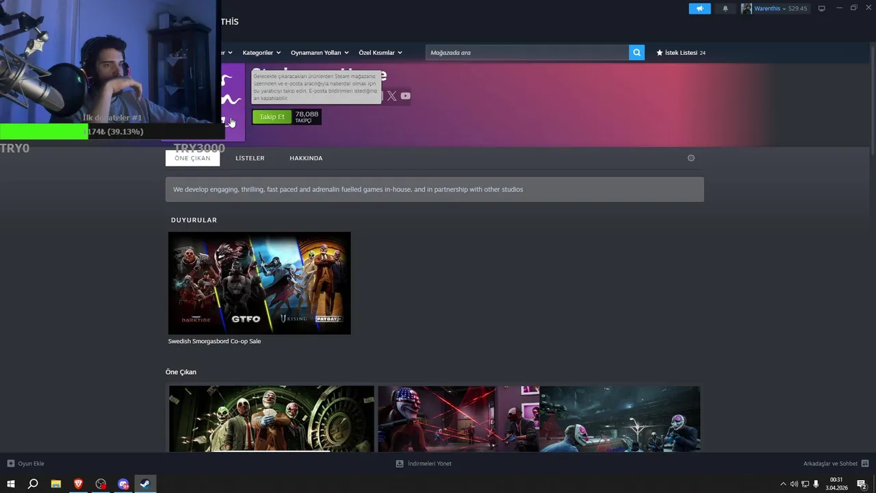Click the Öne Çıkan section heading
The image size is (876, 493).
[x=181, y=372]
